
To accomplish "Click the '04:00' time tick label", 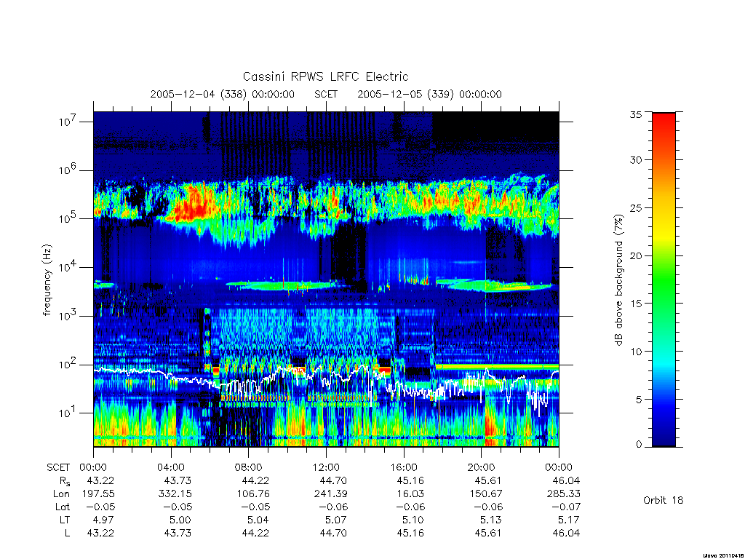I will coord(170,467).
